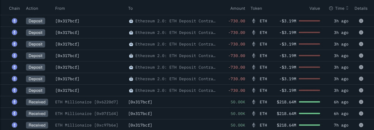Open ETH Millionaire [0xc97b6e] address link
374x130 pixels.
(x=87, y=125)
